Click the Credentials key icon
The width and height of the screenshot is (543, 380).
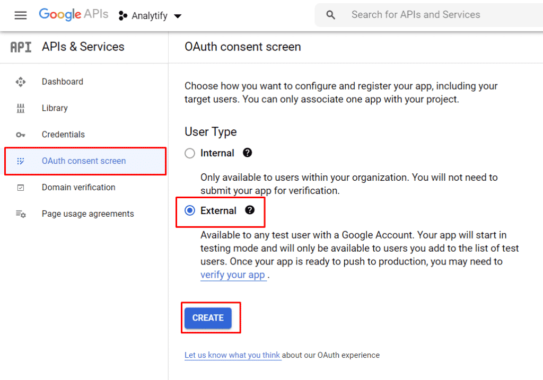pos(21,135)
